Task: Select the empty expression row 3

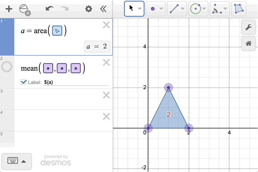Action: (58, 99)
